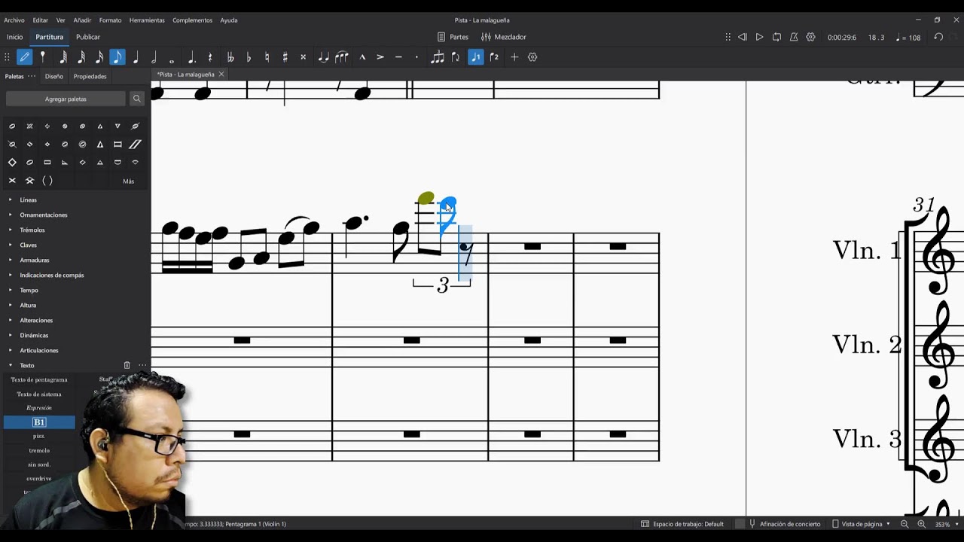
Task: Toggle rest input in note toolbar
Action: click(x=210, y=57)
